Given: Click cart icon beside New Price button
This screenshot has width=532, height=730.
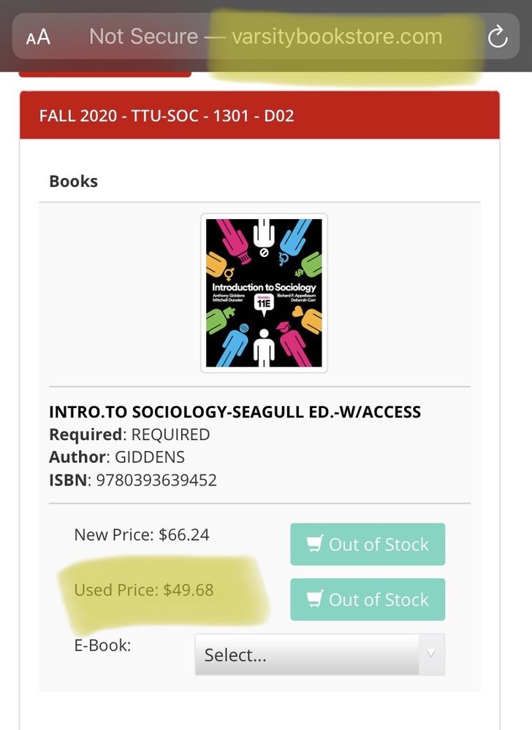Looking at the screenshot, I should 315,545.
